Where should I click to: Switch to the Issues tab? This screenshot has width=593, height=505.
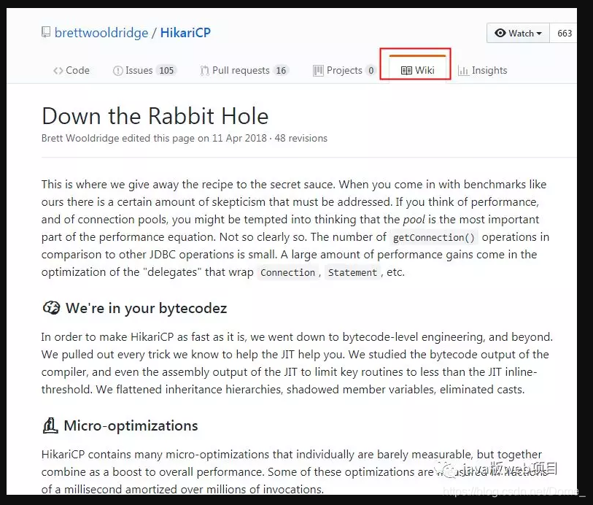pyautogui.click(x=144, y=70)
